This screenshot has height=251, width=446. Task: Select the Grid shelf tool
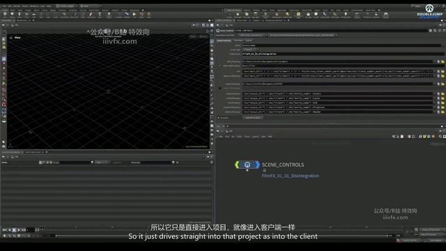coord(34,15)
